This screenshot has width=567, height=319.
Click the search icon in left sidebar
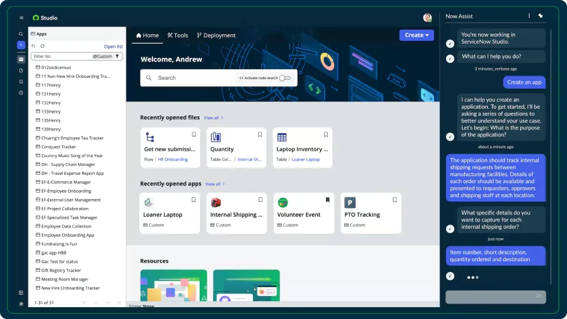21,34
